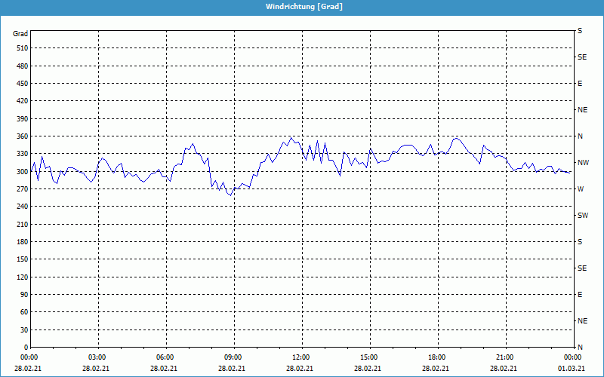Click the 90 degree y-axis label
604x377 pixels.
click(22, 295)
